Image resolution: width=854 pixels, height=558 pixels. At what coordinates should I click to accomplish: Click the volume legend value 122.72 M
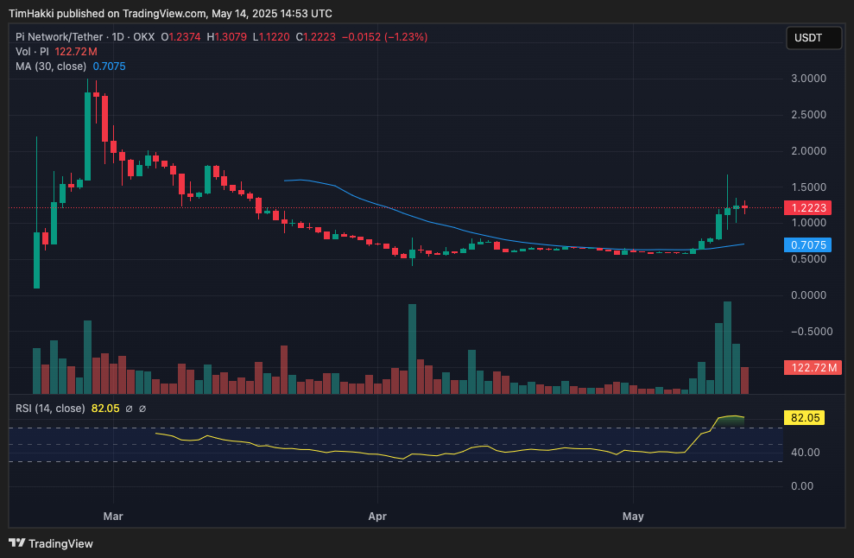pos(76,52)
